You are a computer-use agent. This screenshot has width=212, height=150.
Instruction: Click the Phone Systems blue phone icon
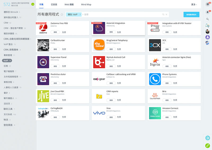pos(155,79)
